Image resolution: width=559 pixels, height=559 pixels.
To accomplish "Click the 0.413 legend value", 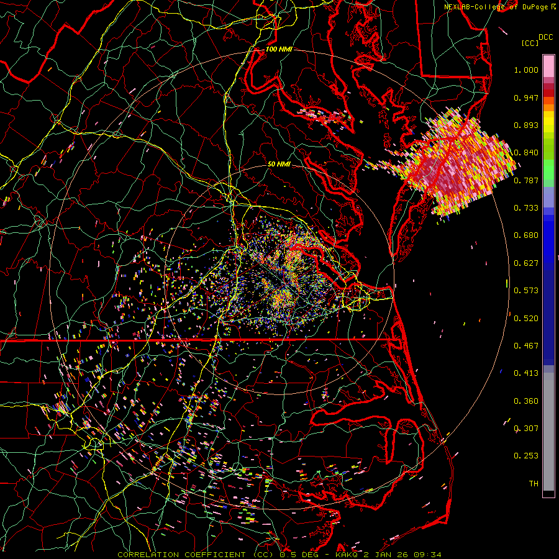I will click(x=526, y=373).
